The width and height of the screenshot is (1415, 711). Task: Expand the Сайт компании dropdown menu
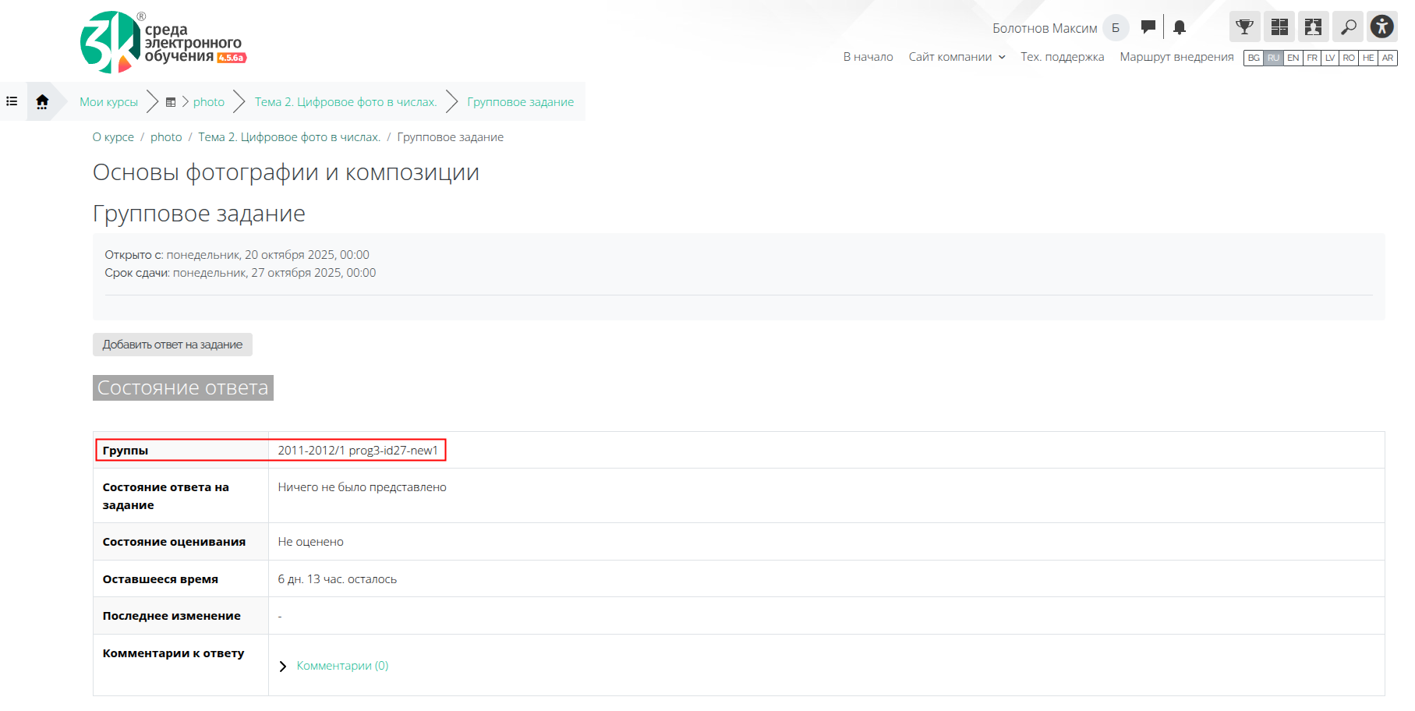tap(957, 57)
